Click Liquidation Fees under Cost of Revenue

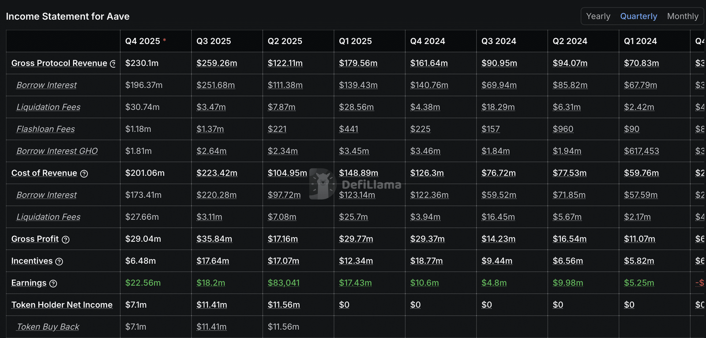(x=48, y=217)
